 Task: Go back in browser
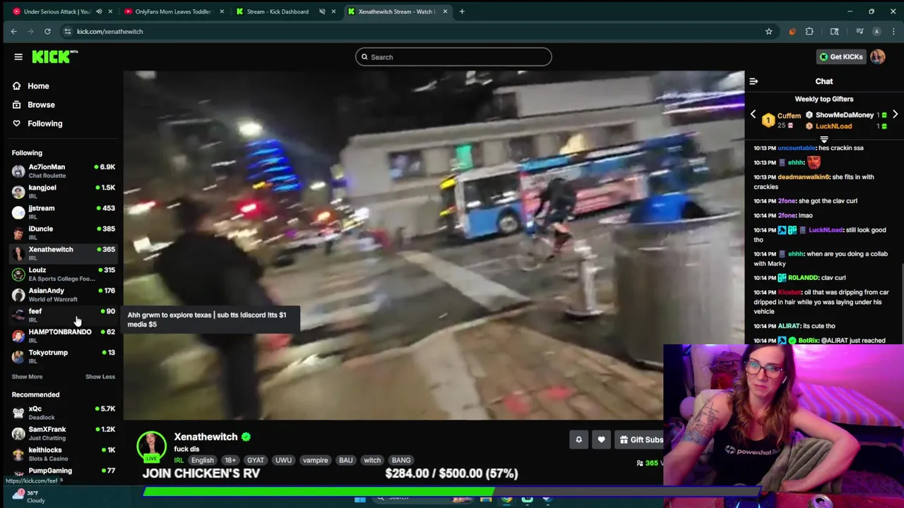coord(13,31)
